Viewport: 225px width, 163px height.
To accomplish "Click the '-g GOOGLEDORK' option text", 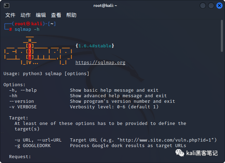I will point(33,146).
